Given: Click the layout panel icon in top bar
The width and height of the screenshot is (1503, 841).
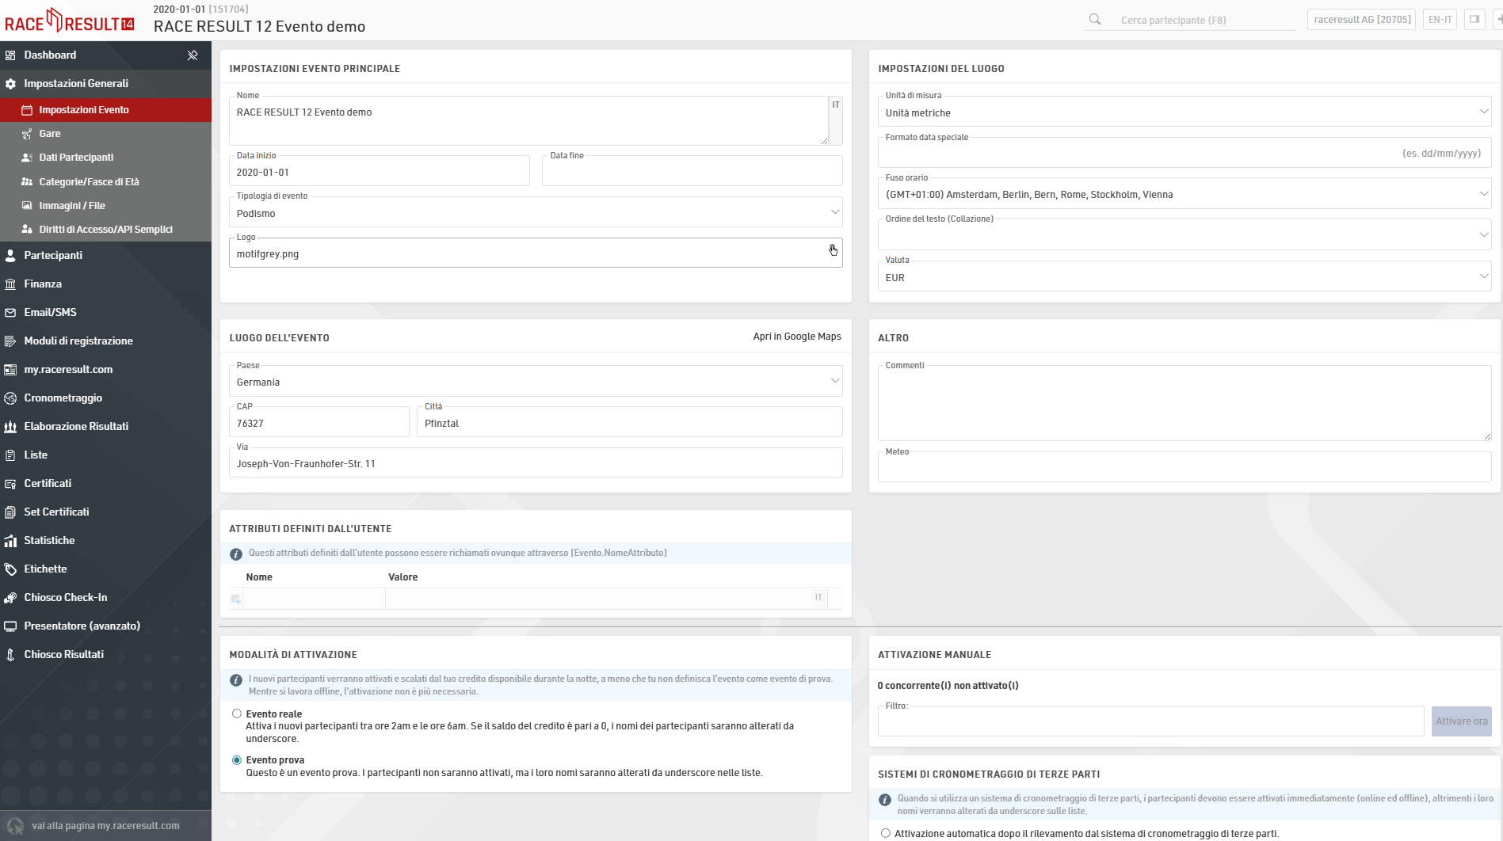Looking at the screenshot, I should [1474, 20].
